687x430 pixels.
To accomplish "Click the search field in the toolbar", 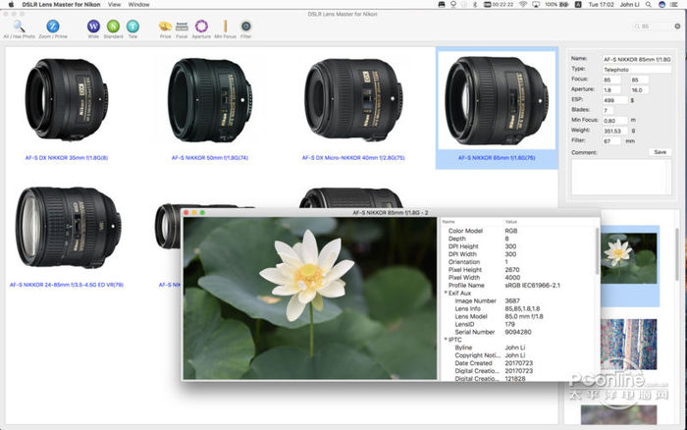I will [x=655, y=27].
